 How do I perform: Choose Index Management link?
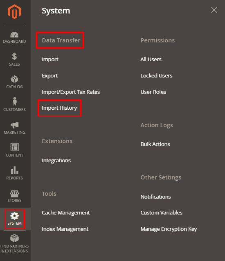pyautogui.click(x=65, y=229)
